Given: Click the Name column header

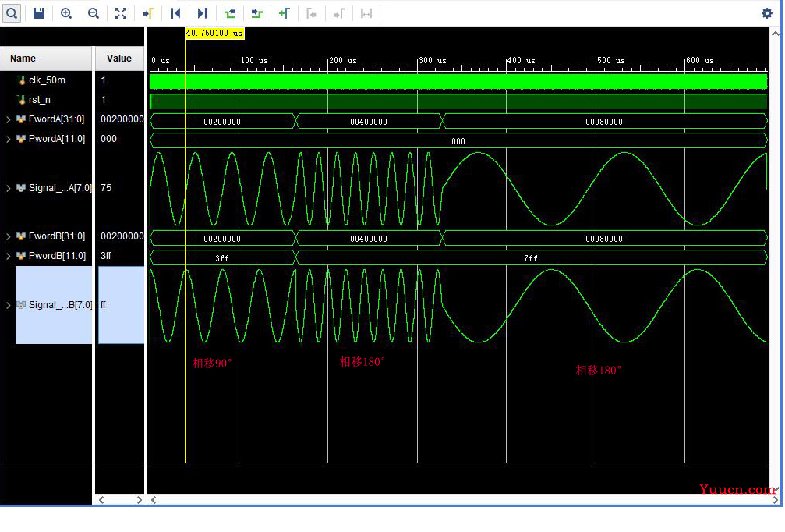Looking at the screenshot, I should click(x=46, y=58).
